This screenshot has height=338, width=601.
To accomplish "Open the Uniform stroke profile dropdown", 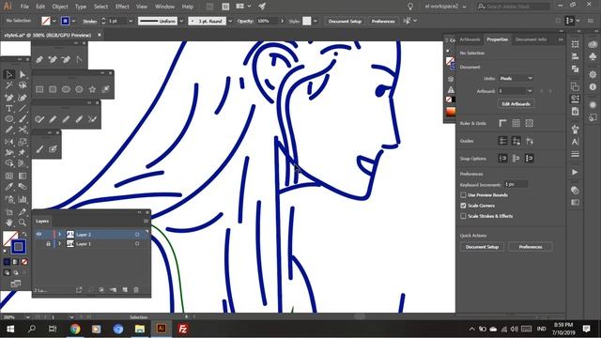I will [181, 21].
